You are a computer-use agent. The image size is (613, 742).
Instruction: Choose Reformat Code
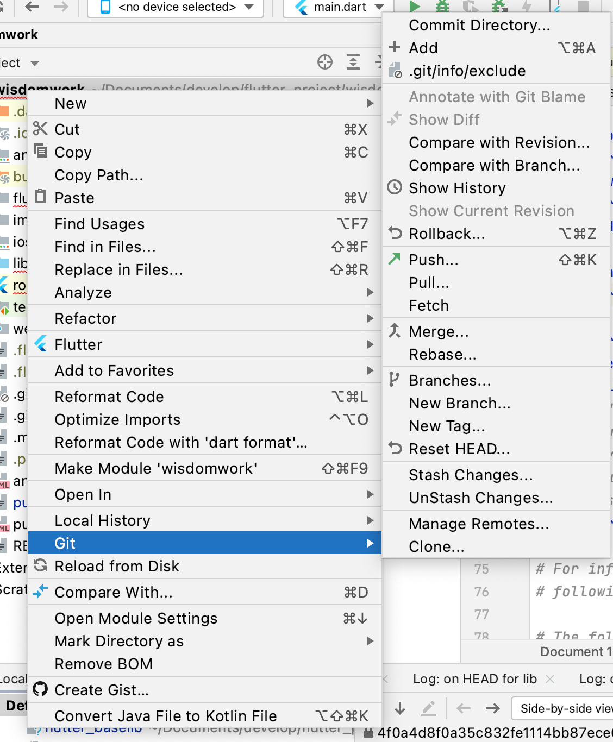click(x=204, y=397)
